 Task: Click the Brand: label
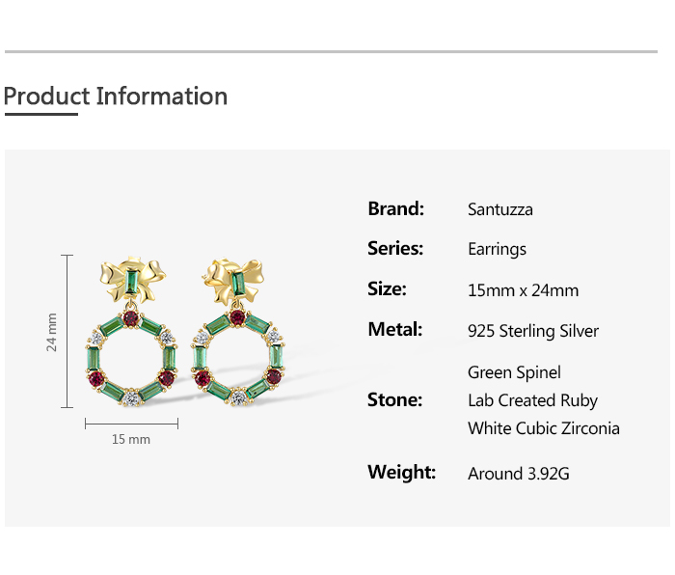click(x=396, y=209)
